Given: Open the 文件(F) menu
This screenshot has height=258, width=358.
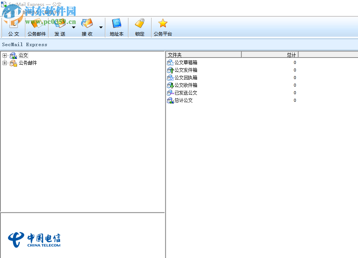Looking at the screenshot, I should point(9,12).
